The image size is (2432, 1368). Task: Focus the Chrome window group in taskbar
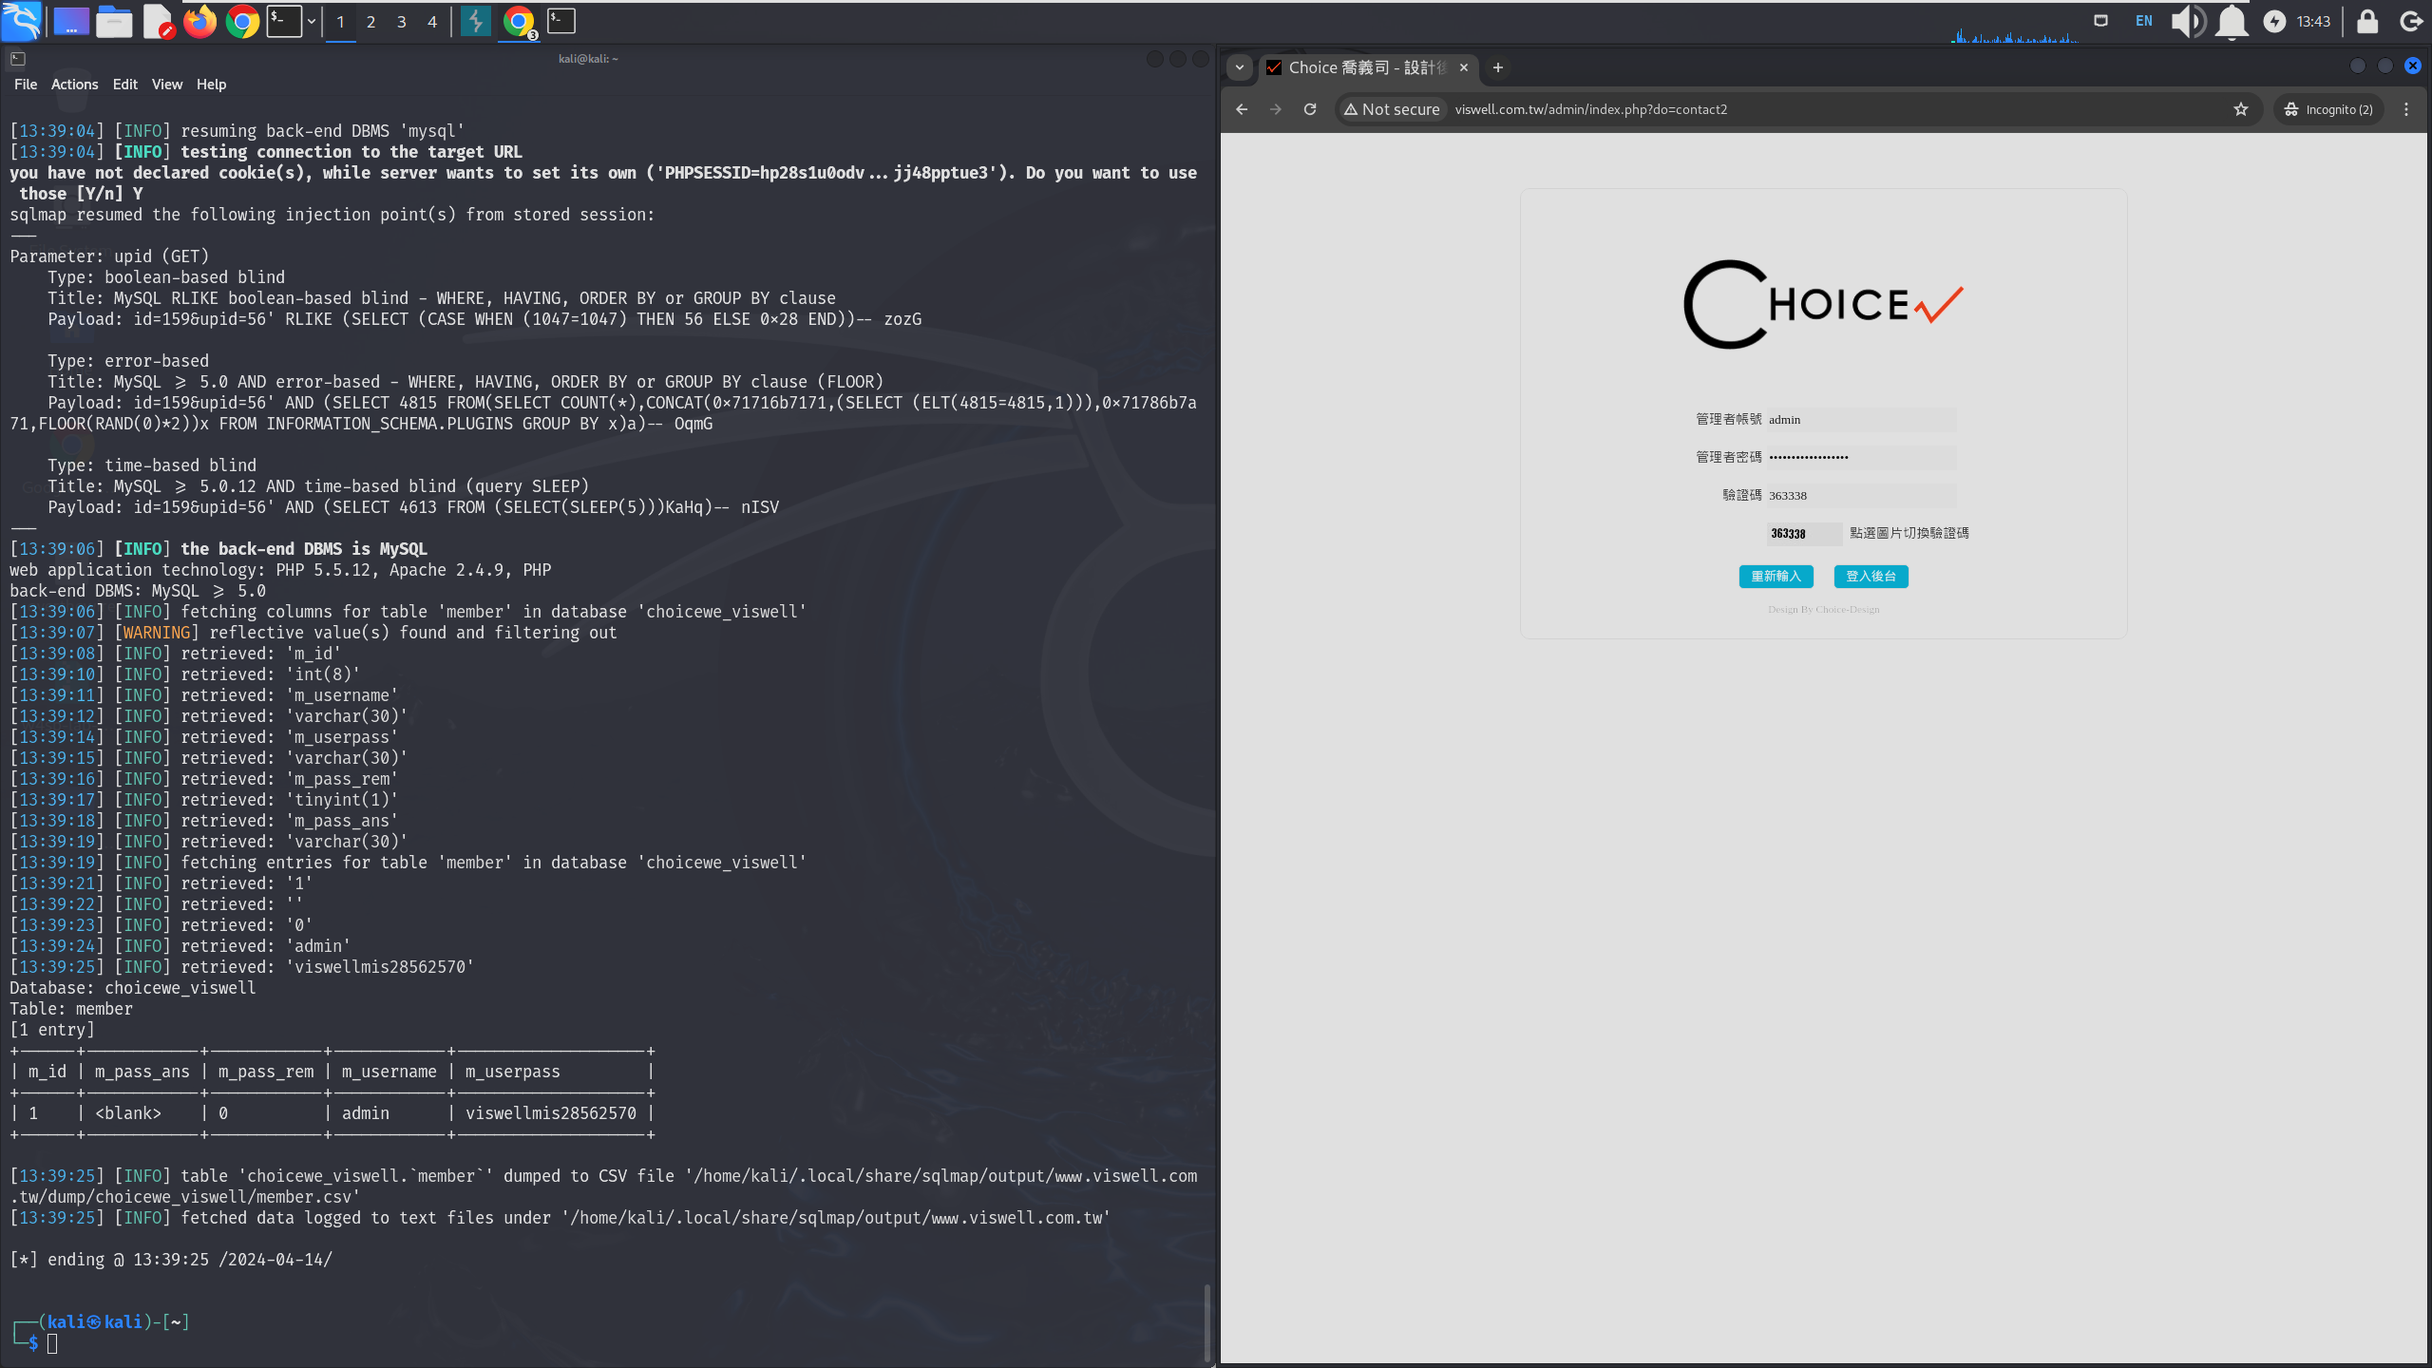pyautogui.click(x=519, y=21)
